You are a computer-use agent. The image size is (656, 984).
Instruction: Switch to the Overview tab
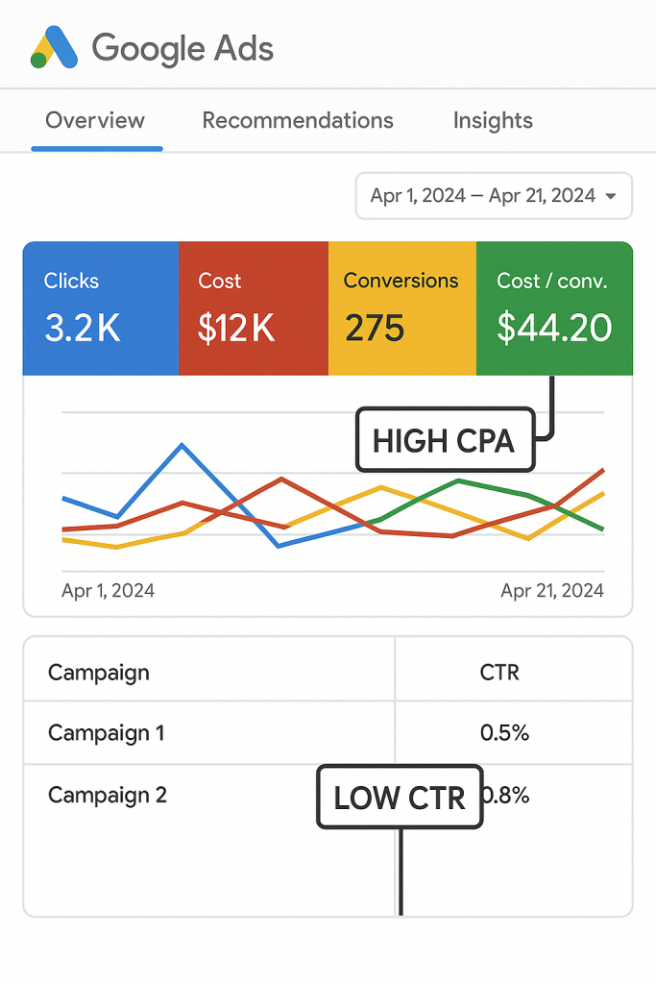point(95,121)
